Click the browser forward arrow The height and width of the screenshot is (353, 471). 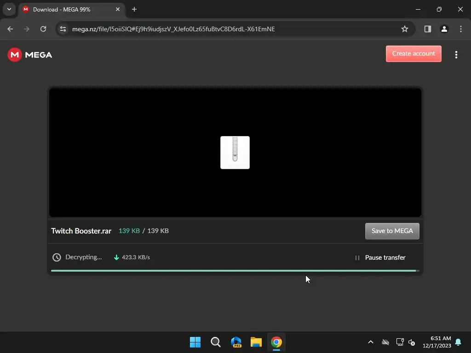point(27,29)
